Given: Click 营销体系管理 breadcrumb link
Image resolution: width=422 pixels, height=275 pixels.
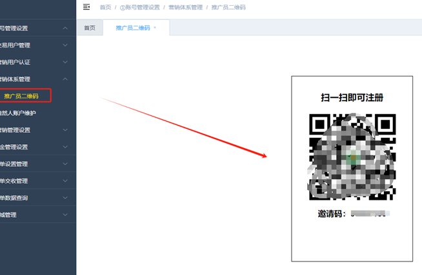Looking at the screenshot, I should [x=186, y=7].
